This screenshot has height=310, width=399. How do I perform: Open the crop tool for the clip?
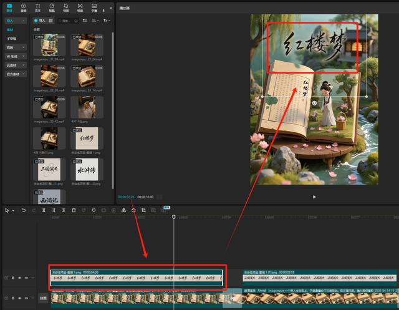click(143, 210)
